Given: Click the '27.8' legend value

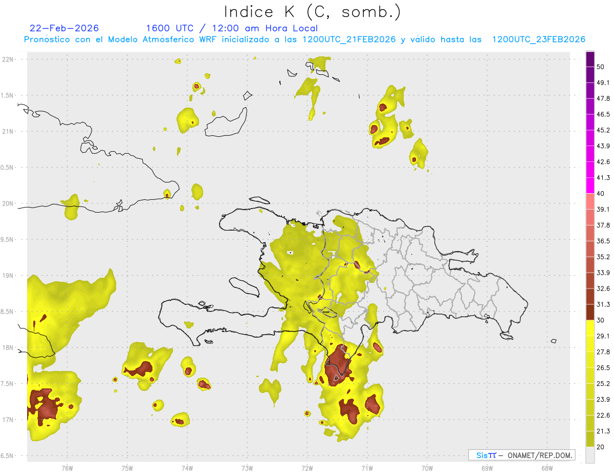Looking at the screenshot, I should [603, 352].
